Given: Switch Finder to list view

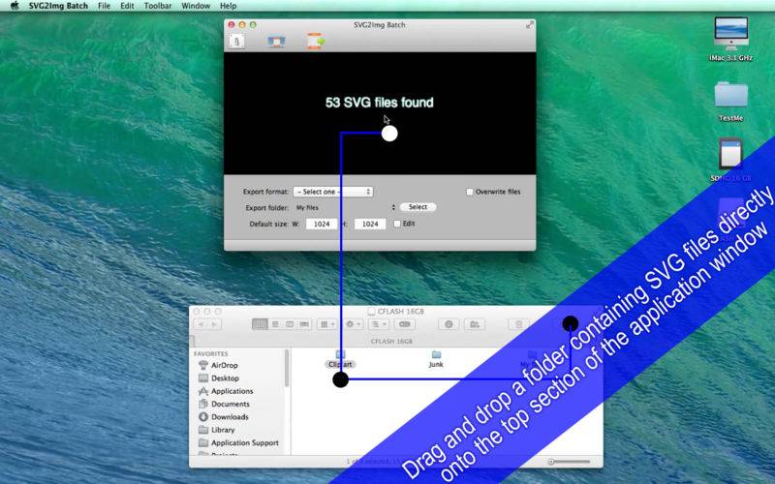Looking at the screenshot, I should point(275,324).
